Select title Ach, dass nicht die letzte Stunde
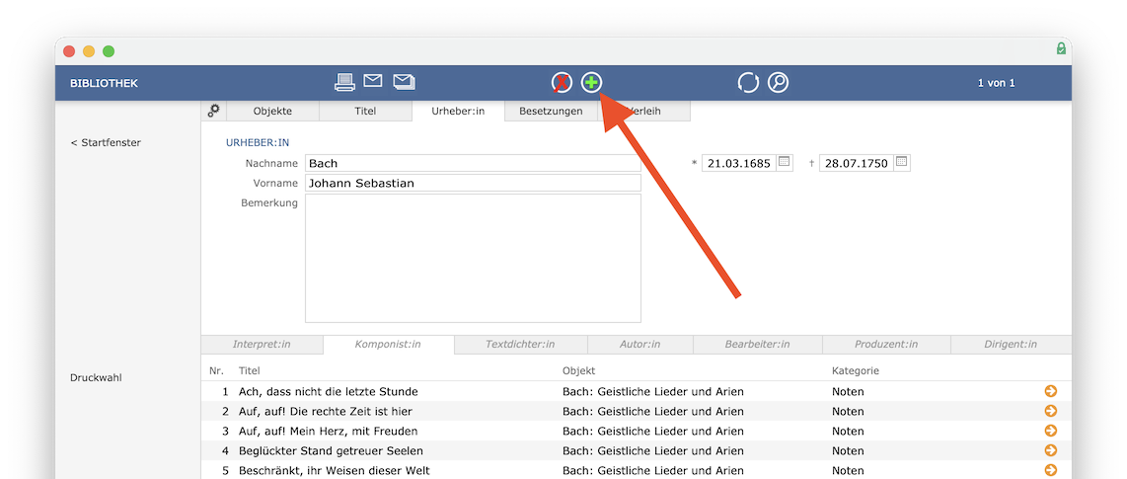1127x479 pixels. tap(329, 392)
